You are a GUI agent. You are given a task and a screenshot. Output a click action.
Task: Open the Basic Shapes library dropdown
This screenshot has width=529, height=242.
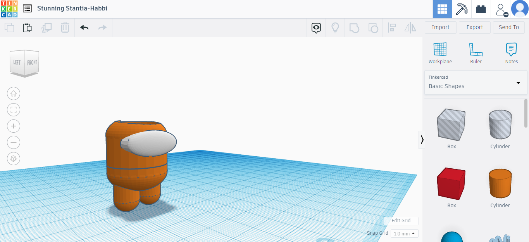tap(476, 82)
